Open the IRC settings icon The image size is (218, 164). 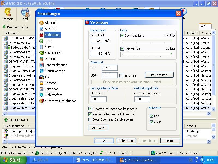[x=41, y=77]
